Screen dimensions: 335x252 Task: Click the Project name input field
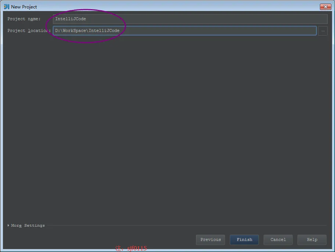(190, 19)
